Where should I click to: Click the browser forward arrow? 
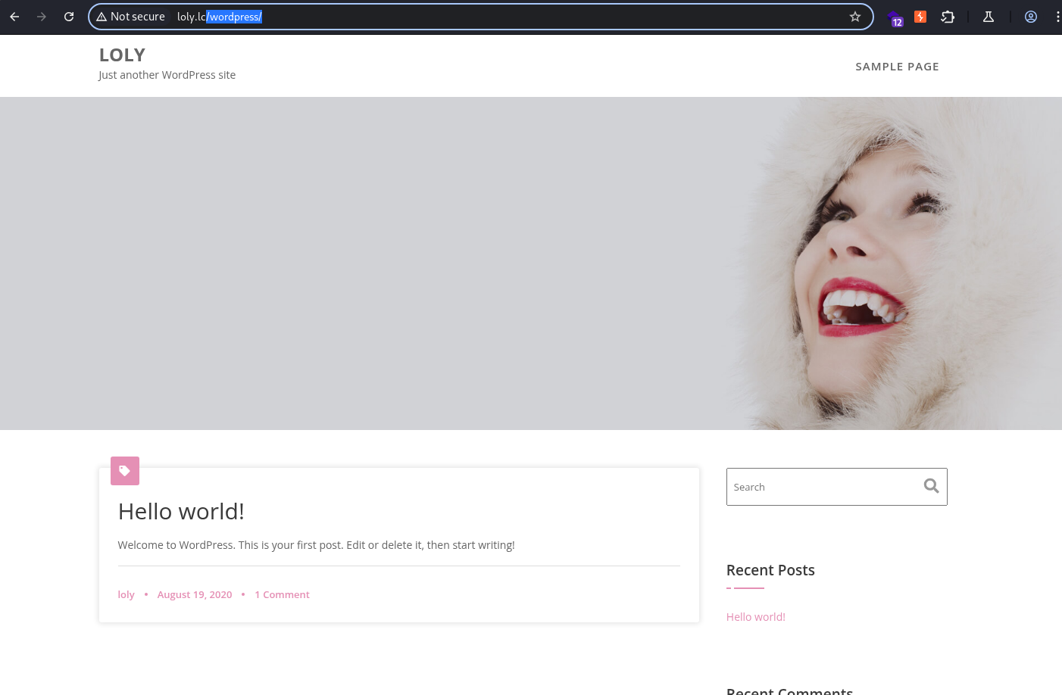tap(42, 17)
